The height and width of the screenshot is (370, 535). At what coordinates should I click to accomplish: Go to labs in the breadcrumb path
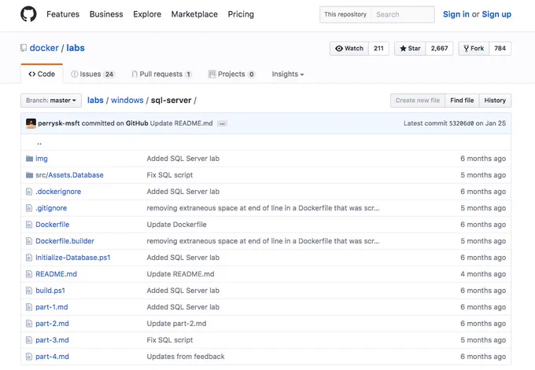pos(95,101)
